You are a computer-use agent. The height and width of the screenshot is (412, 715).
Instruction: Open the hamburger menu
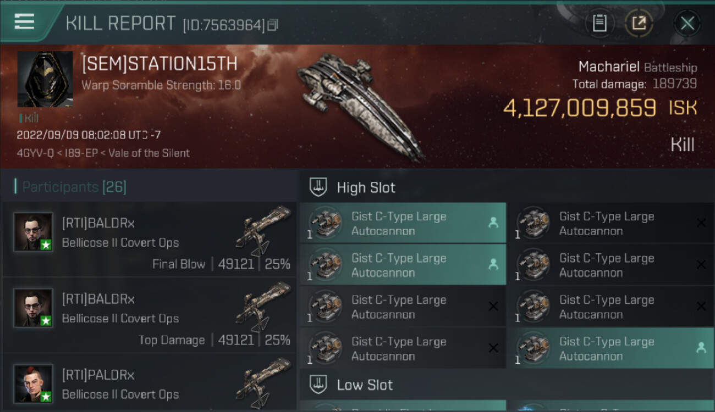tap(24, 22)
